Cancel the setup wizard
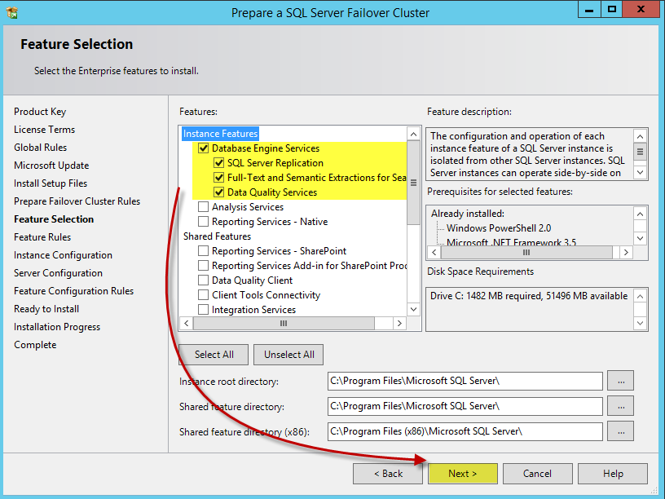This screenshot has height=499, width=665. point(537,474)
